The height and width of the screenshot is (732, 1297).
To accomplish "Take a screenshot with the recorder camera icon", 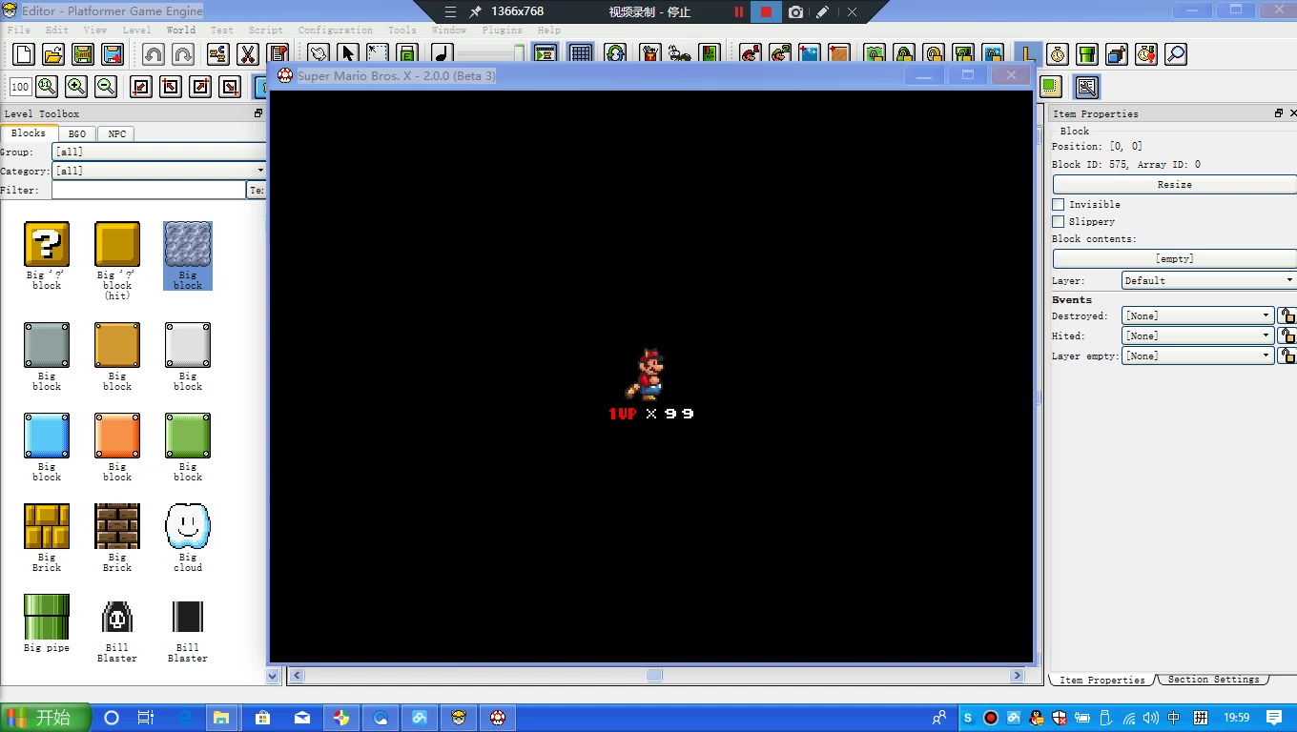I will [x=795, y=11].
